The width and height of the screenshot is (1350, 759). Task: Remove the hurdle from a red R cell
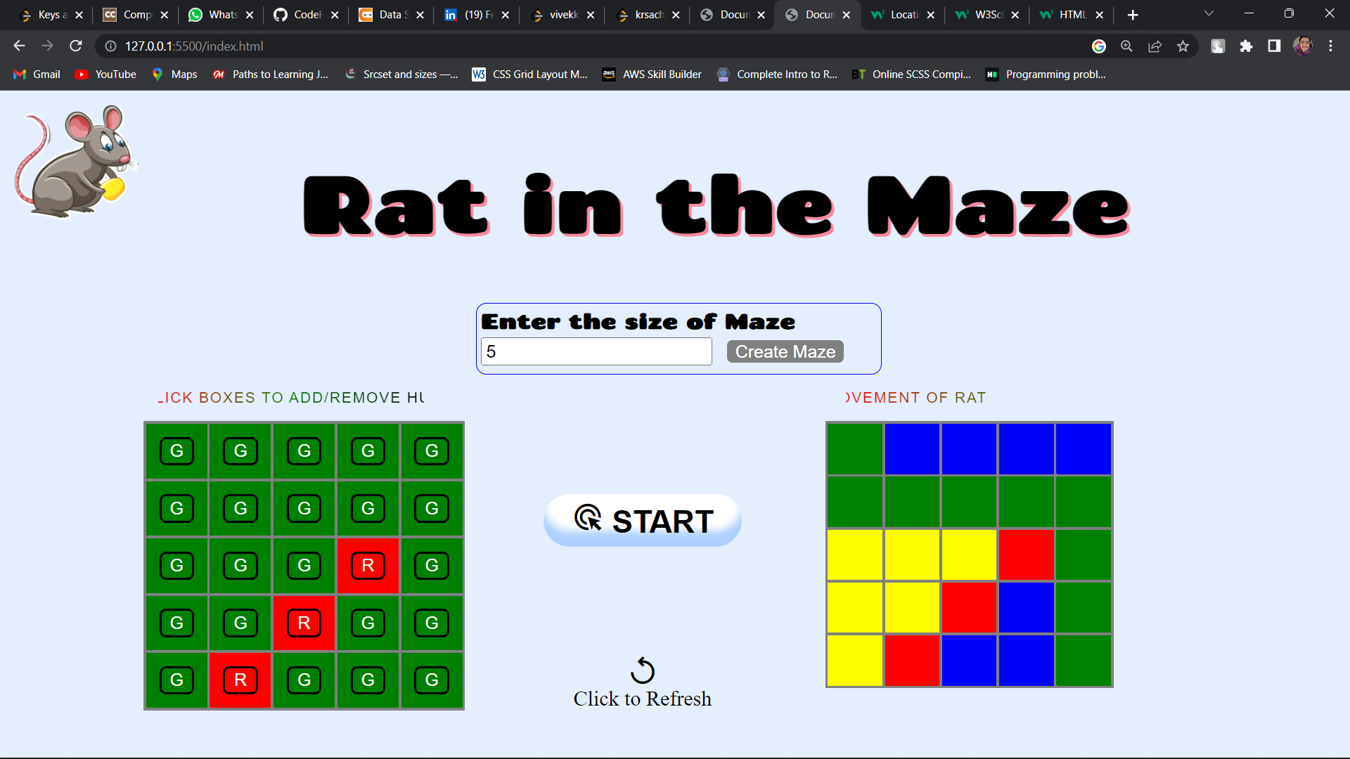368,565
